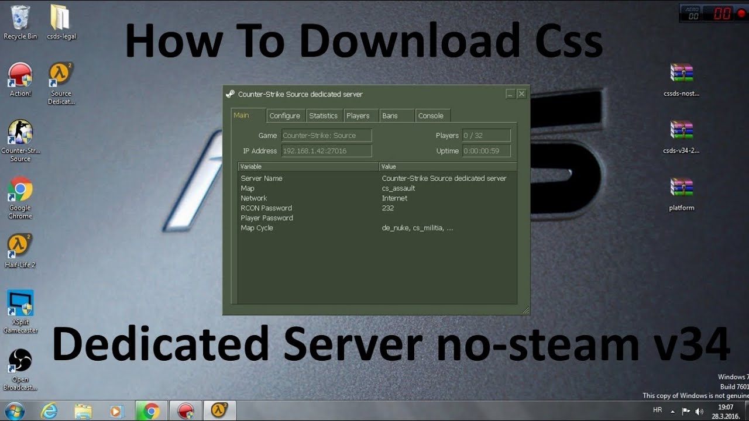This screenshot has width=749, height=421.
Task: Click the server window resize grip
Action: pyautogui.click(x=525, y=310)
